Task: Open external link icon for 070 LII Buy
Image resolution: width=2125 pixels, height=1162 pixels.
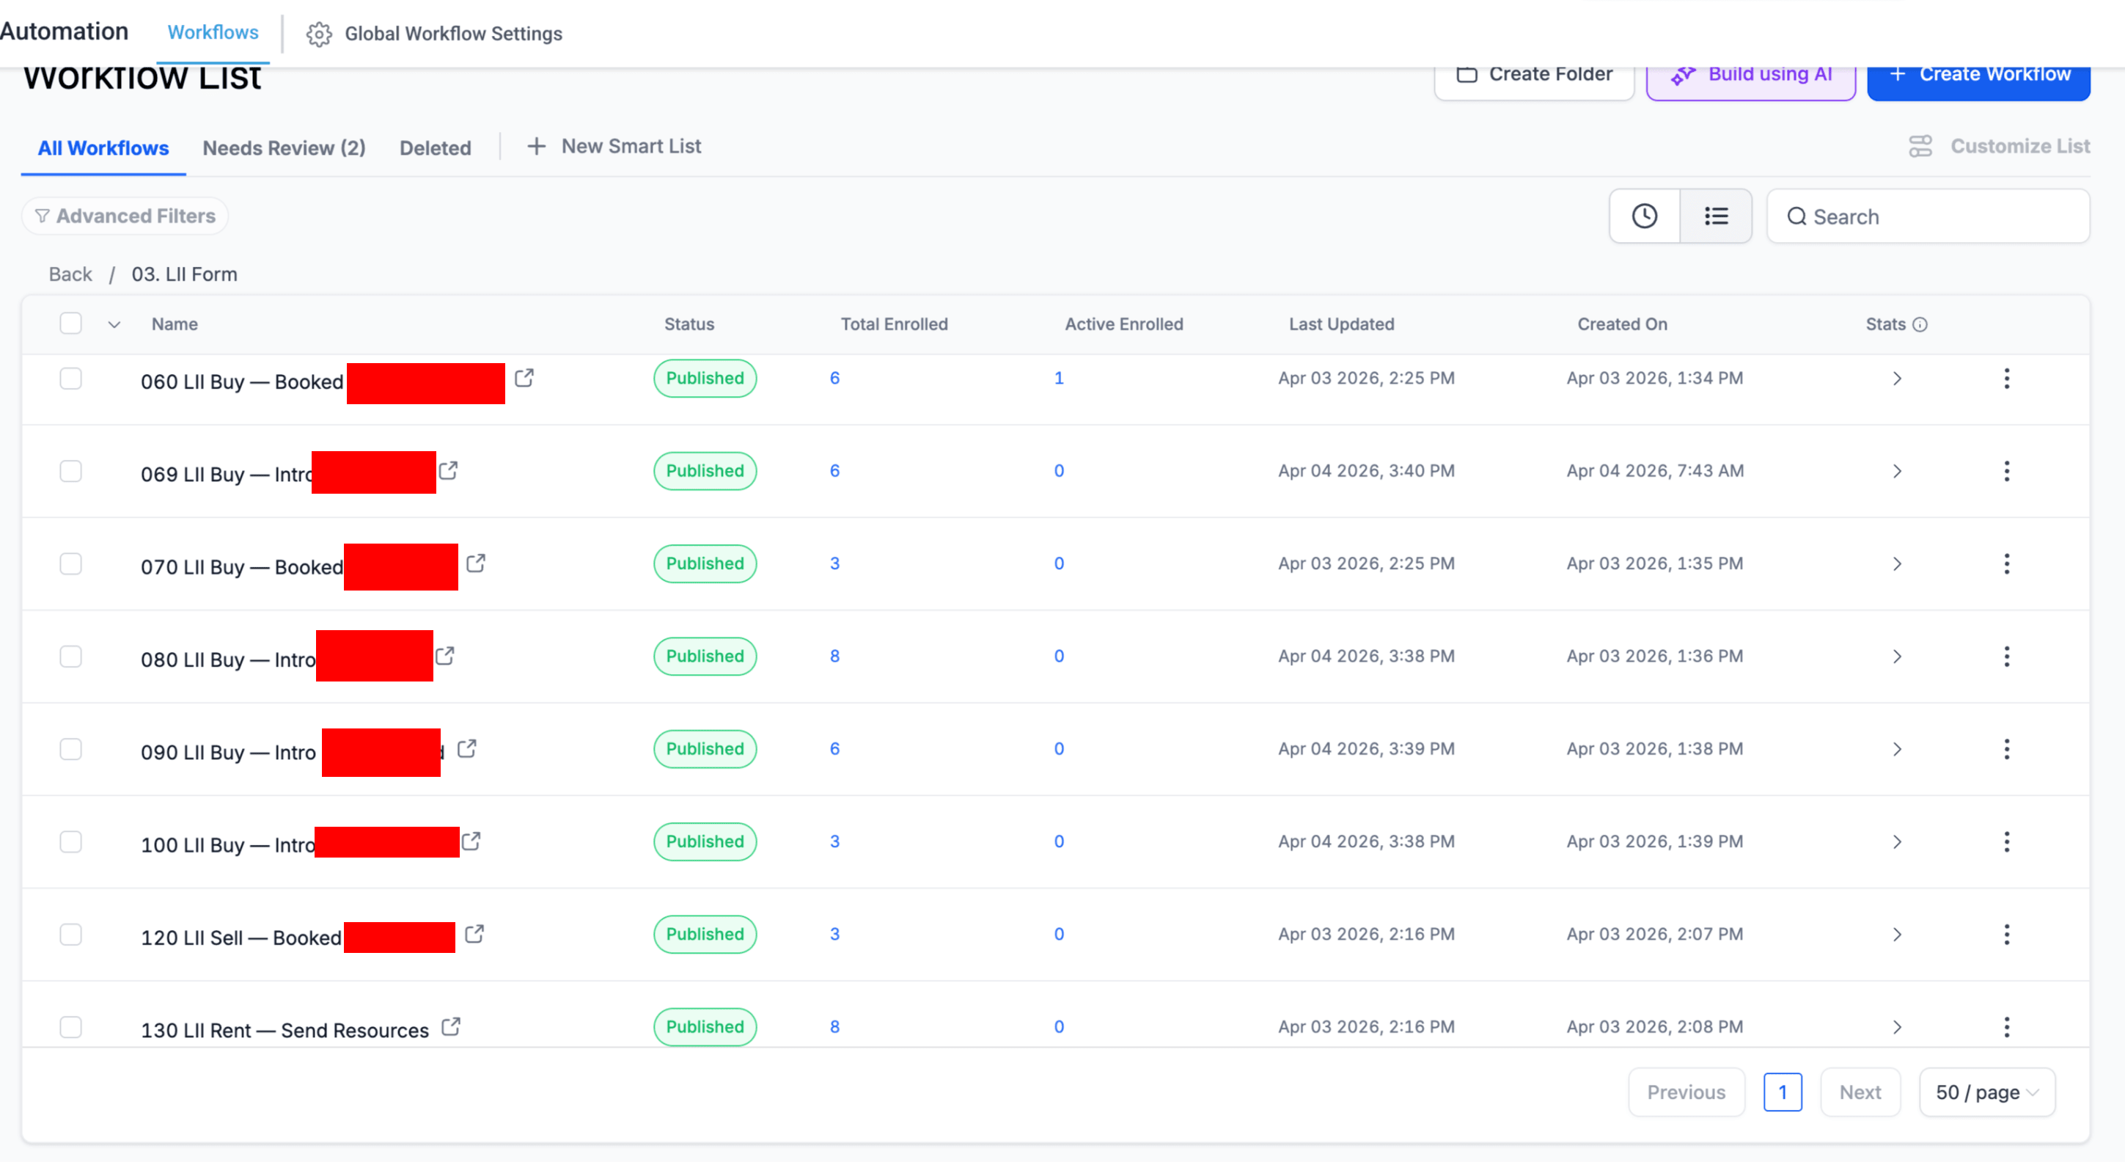Action: pyautogui.click(x=475, y=563)
